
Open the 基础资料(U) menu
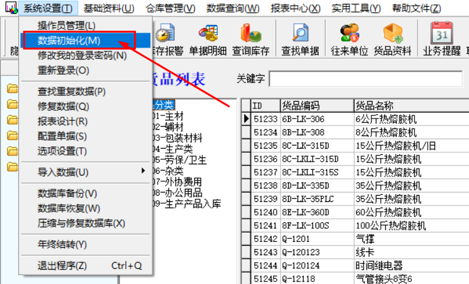(x=109, y=8)
